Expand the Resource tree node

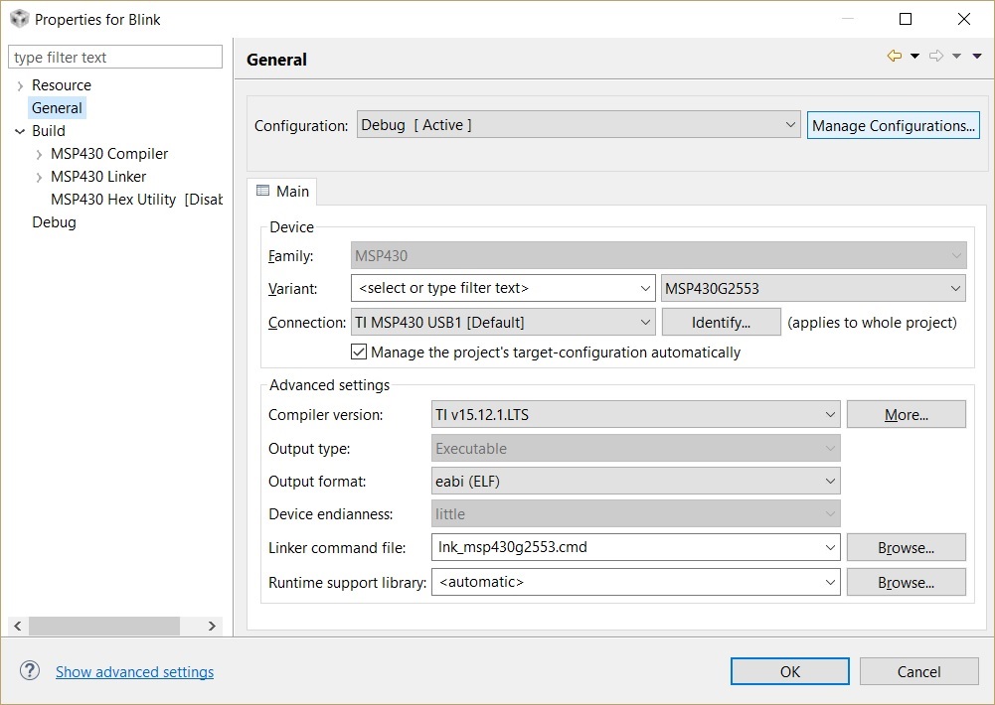pyautogui.click(x=20, y=85)
